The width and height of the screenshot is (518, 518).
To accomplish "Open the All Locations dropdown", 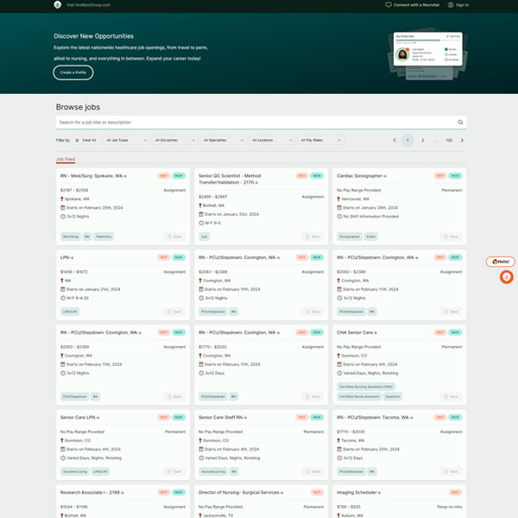I will (x=272, y=141).
